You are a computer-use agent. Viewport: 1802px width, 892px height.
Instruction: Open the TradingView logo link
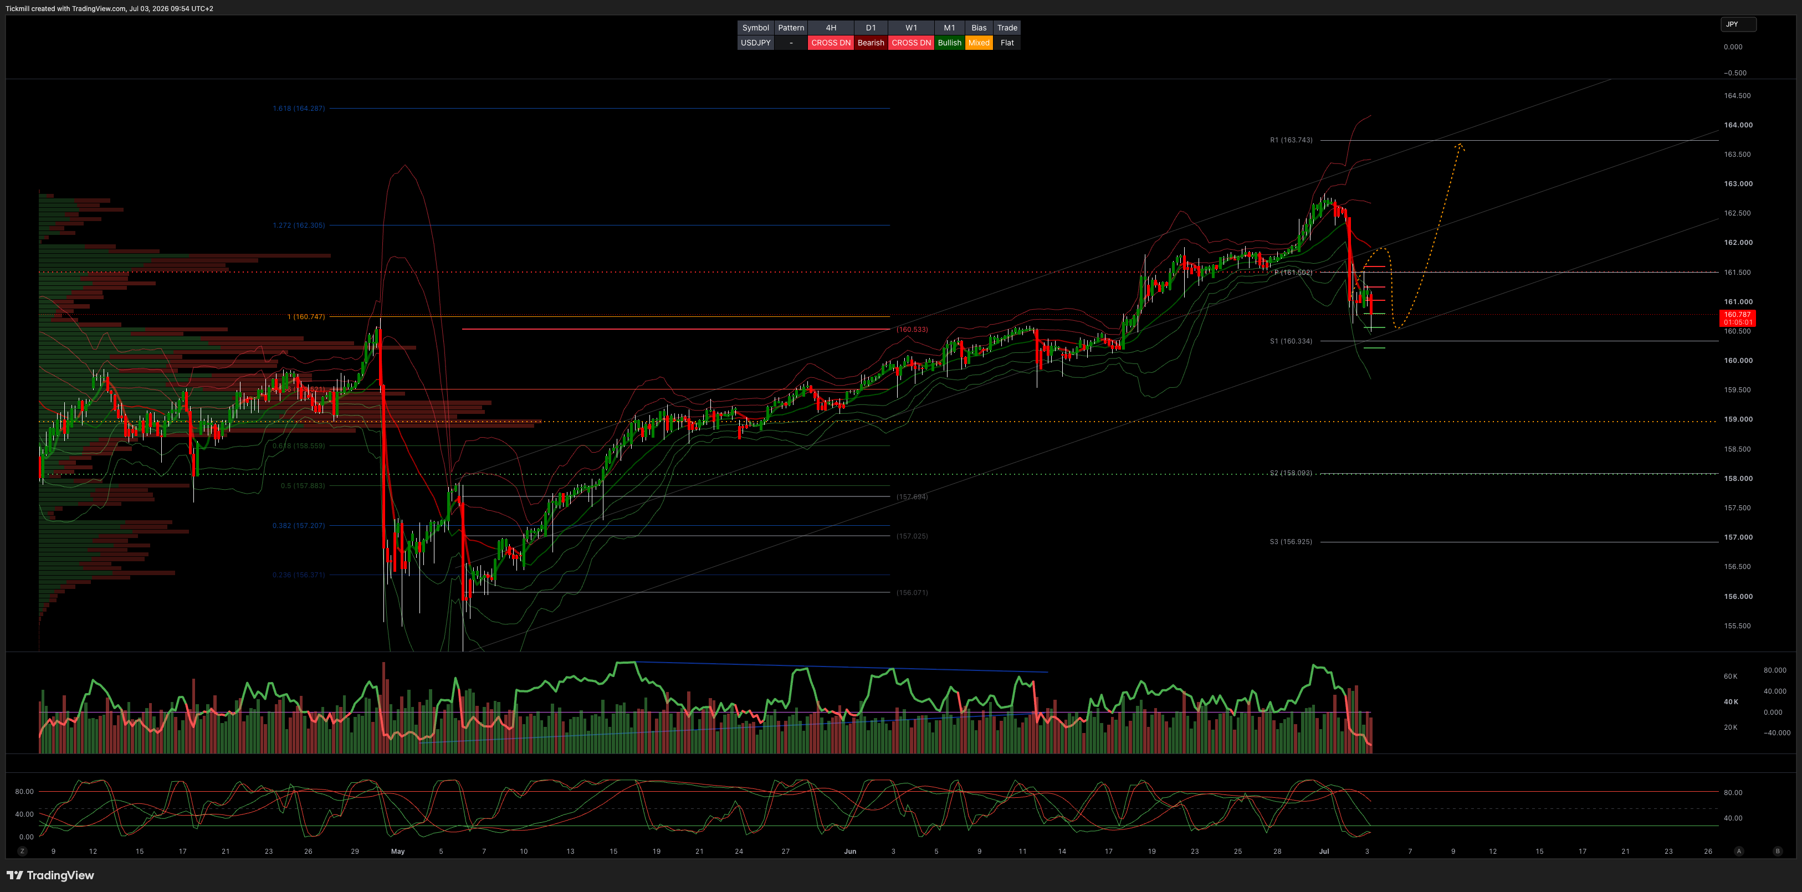50,875
